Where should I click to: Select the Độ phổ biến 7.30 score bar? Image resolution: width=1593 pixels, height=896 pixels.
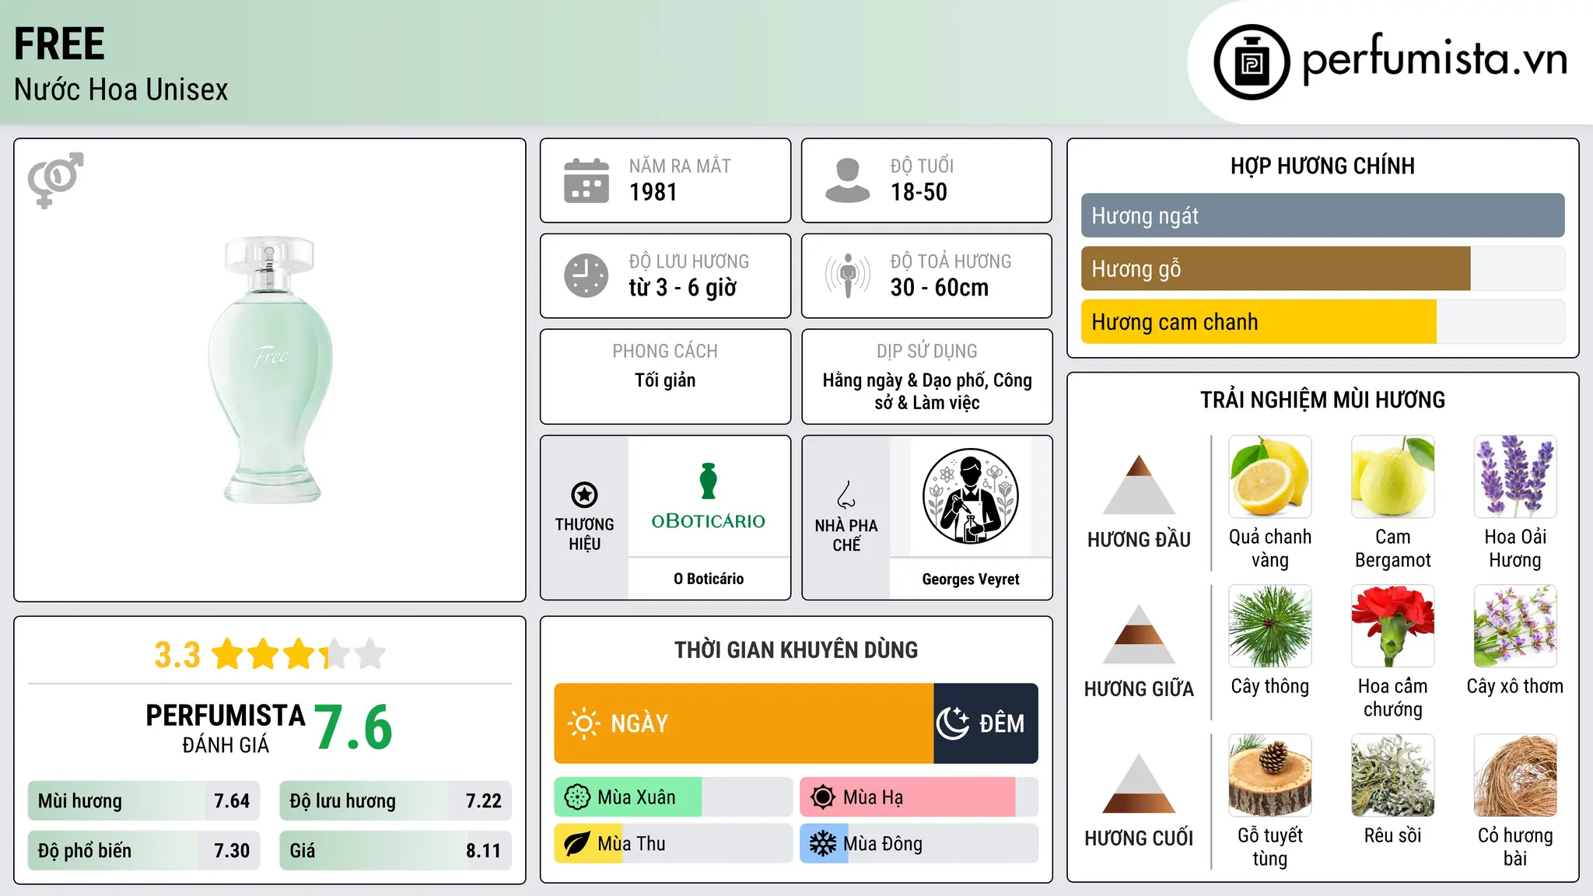click(x=144, y=850)
